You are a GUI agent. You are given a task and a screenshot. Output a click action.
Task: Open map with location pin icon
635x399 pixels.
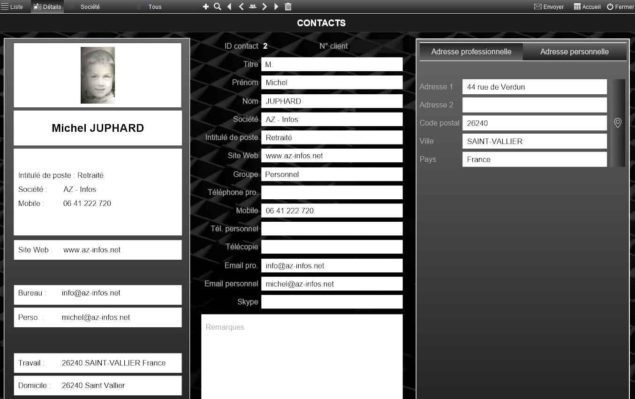point(618,123)
